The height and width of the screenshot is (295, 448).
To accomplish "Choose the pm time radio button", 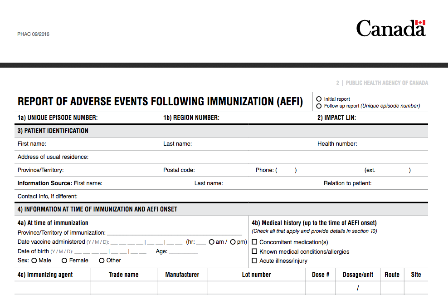I will 233,242.
